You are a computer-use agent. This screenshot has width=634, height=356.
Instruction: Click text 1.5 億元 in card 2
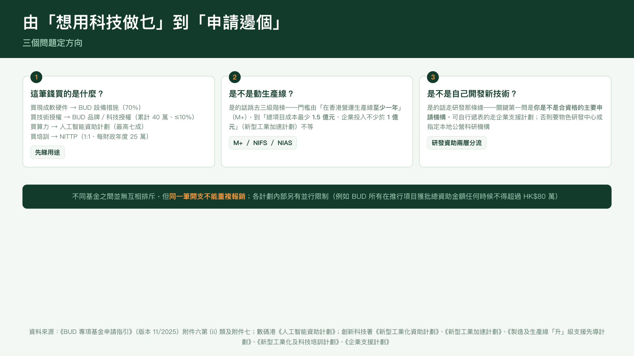pyautogui.click(x=323, y=117)
